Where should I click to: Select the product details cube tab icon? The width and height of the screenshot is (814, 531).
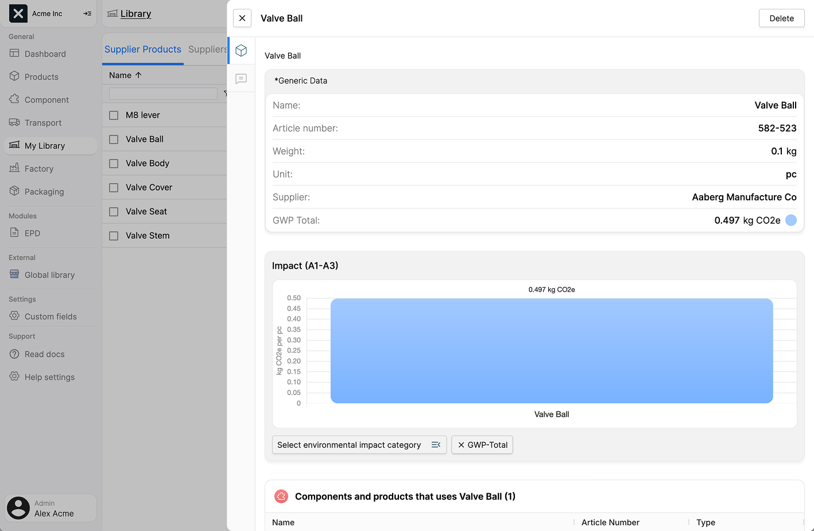[x=241, y=51]
